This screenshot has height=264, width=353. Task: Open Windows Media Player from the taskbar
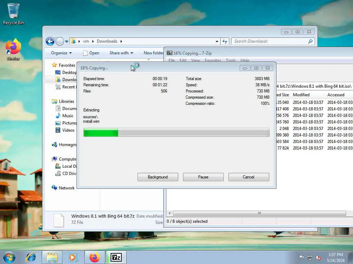pos(73,257)
